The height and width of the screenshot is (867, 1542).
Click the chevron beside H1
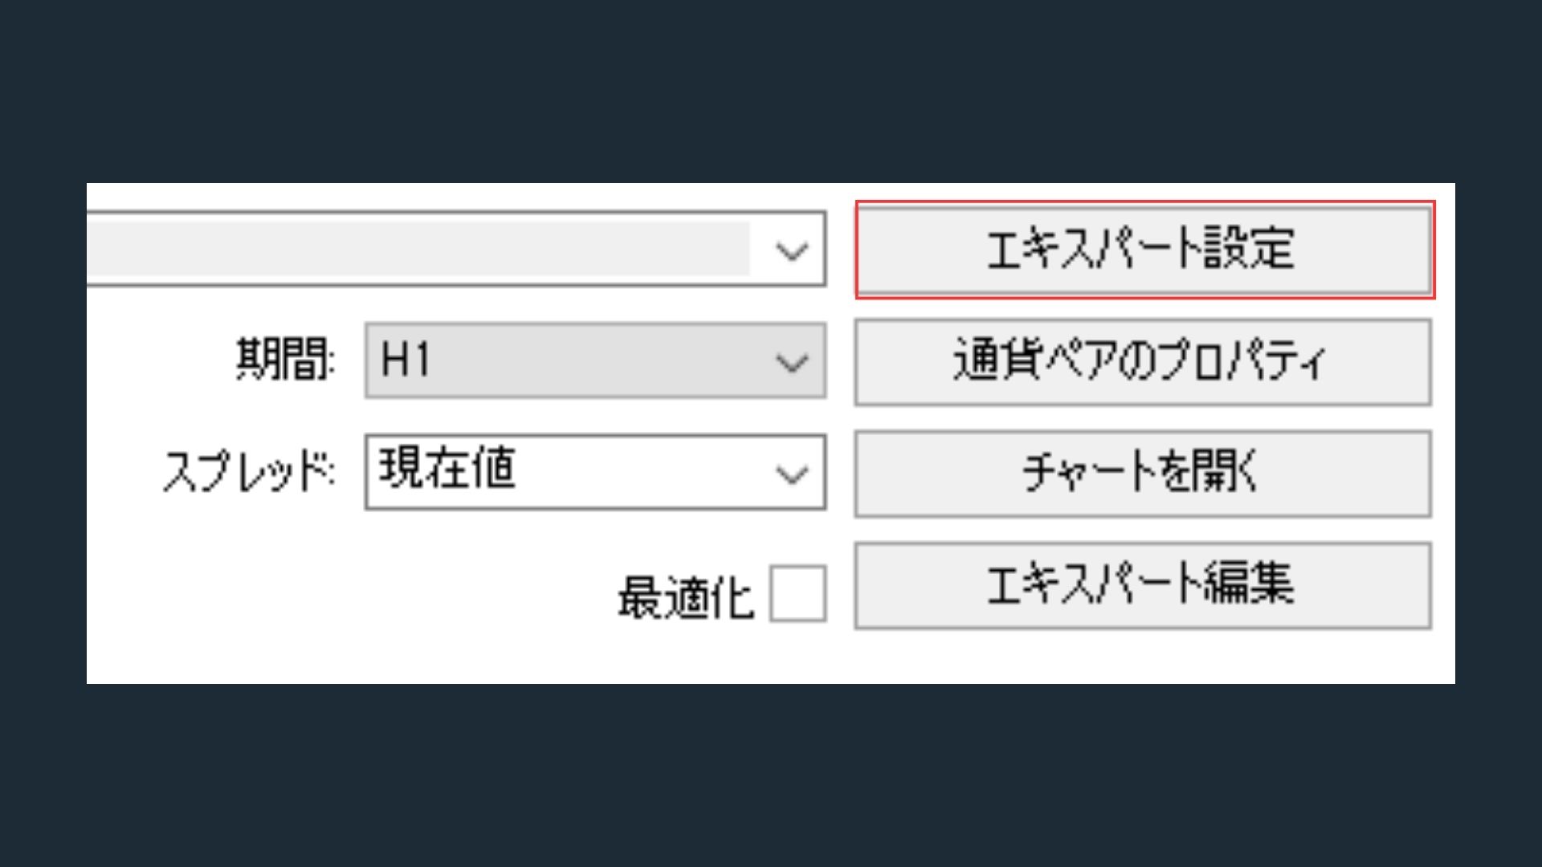tap(792, 363)
